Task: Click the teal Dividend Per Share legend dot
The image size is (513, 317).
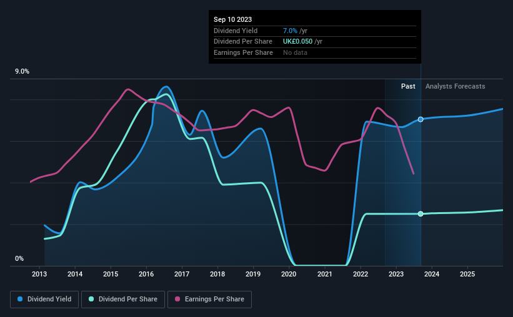Action: pyautogui.click(x=91, y=299)
